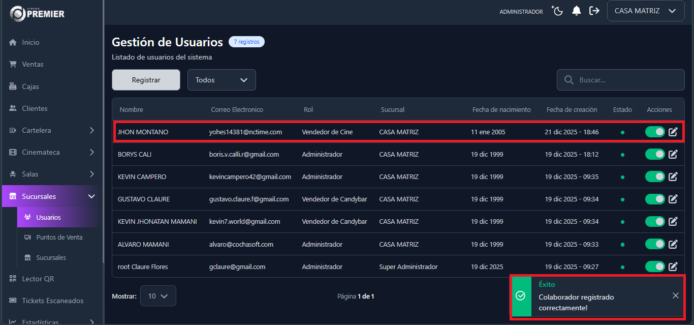Open CASA MATRIZ branch selector
Viewport: 694px width, 325px height.
[645, 11]
